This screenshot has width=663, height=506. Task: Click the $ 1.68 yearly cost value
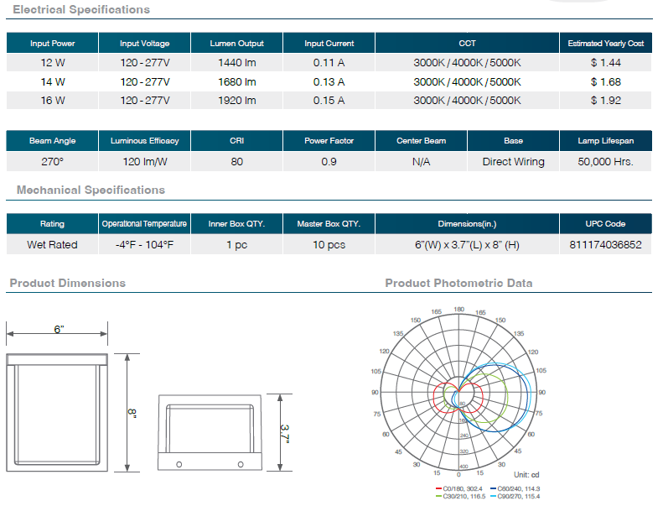tap(605, 82)
